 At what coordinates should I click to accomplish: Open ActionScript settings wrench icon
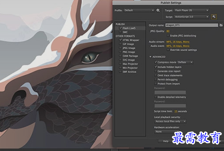[x=214, y=17]
